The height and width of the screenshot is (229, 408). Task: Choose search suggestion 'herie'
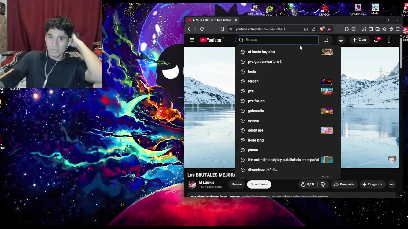click(x=288, y=72)
